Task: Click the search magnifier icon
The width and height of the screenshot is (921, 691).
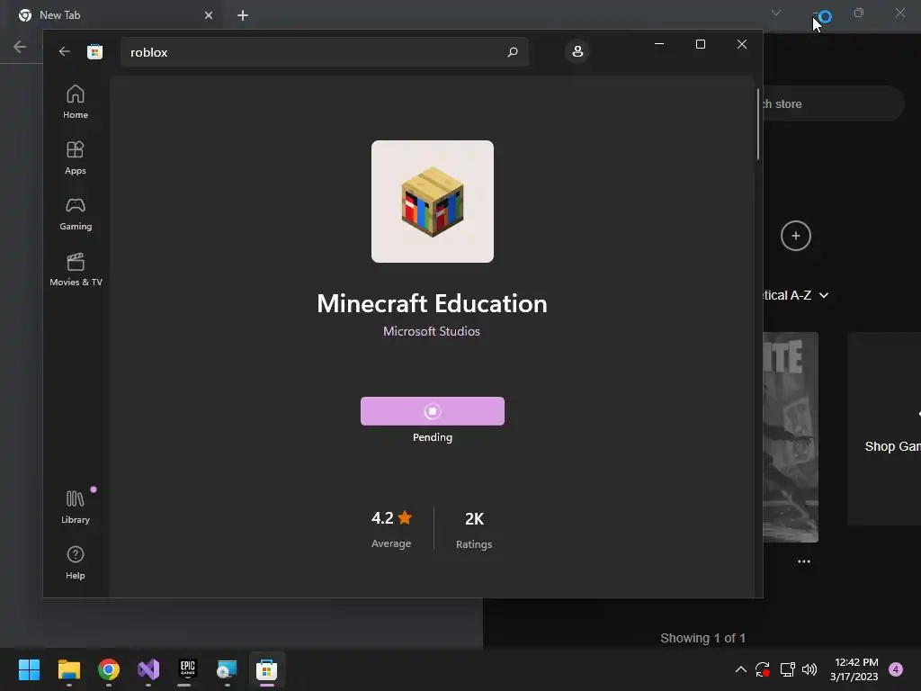Action: tap(512, 51)
